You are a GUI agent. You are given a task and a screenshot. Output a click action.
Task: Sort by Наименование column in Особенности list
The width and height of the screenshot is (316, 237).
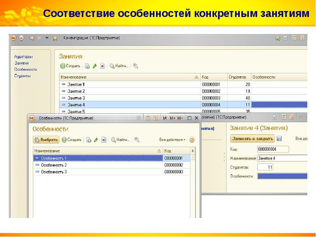click(x=97, y=151)
